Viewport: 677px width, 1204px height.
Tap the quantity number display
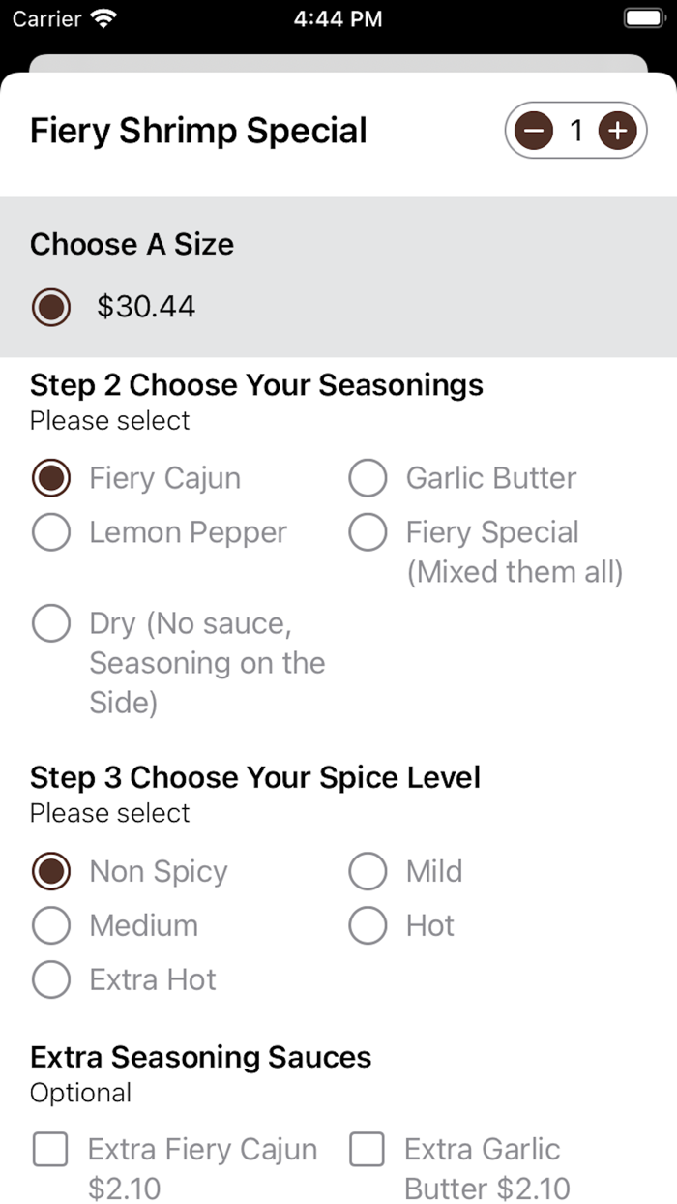click(576, 131)
